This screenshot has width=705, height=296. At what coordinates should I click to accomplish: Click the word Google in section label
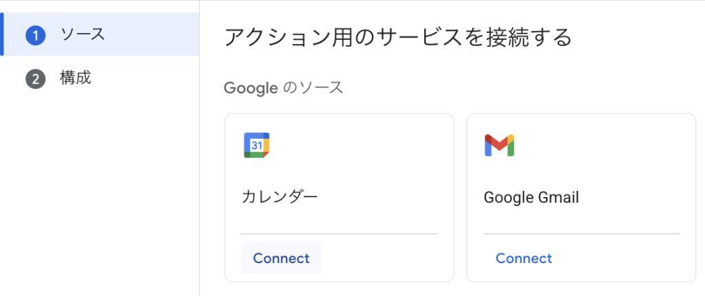click(x=251, y=88)
